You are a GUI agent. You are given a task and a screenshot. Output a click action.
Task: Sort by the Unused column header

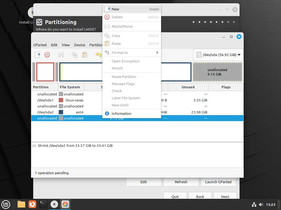(x=188, y=87)
